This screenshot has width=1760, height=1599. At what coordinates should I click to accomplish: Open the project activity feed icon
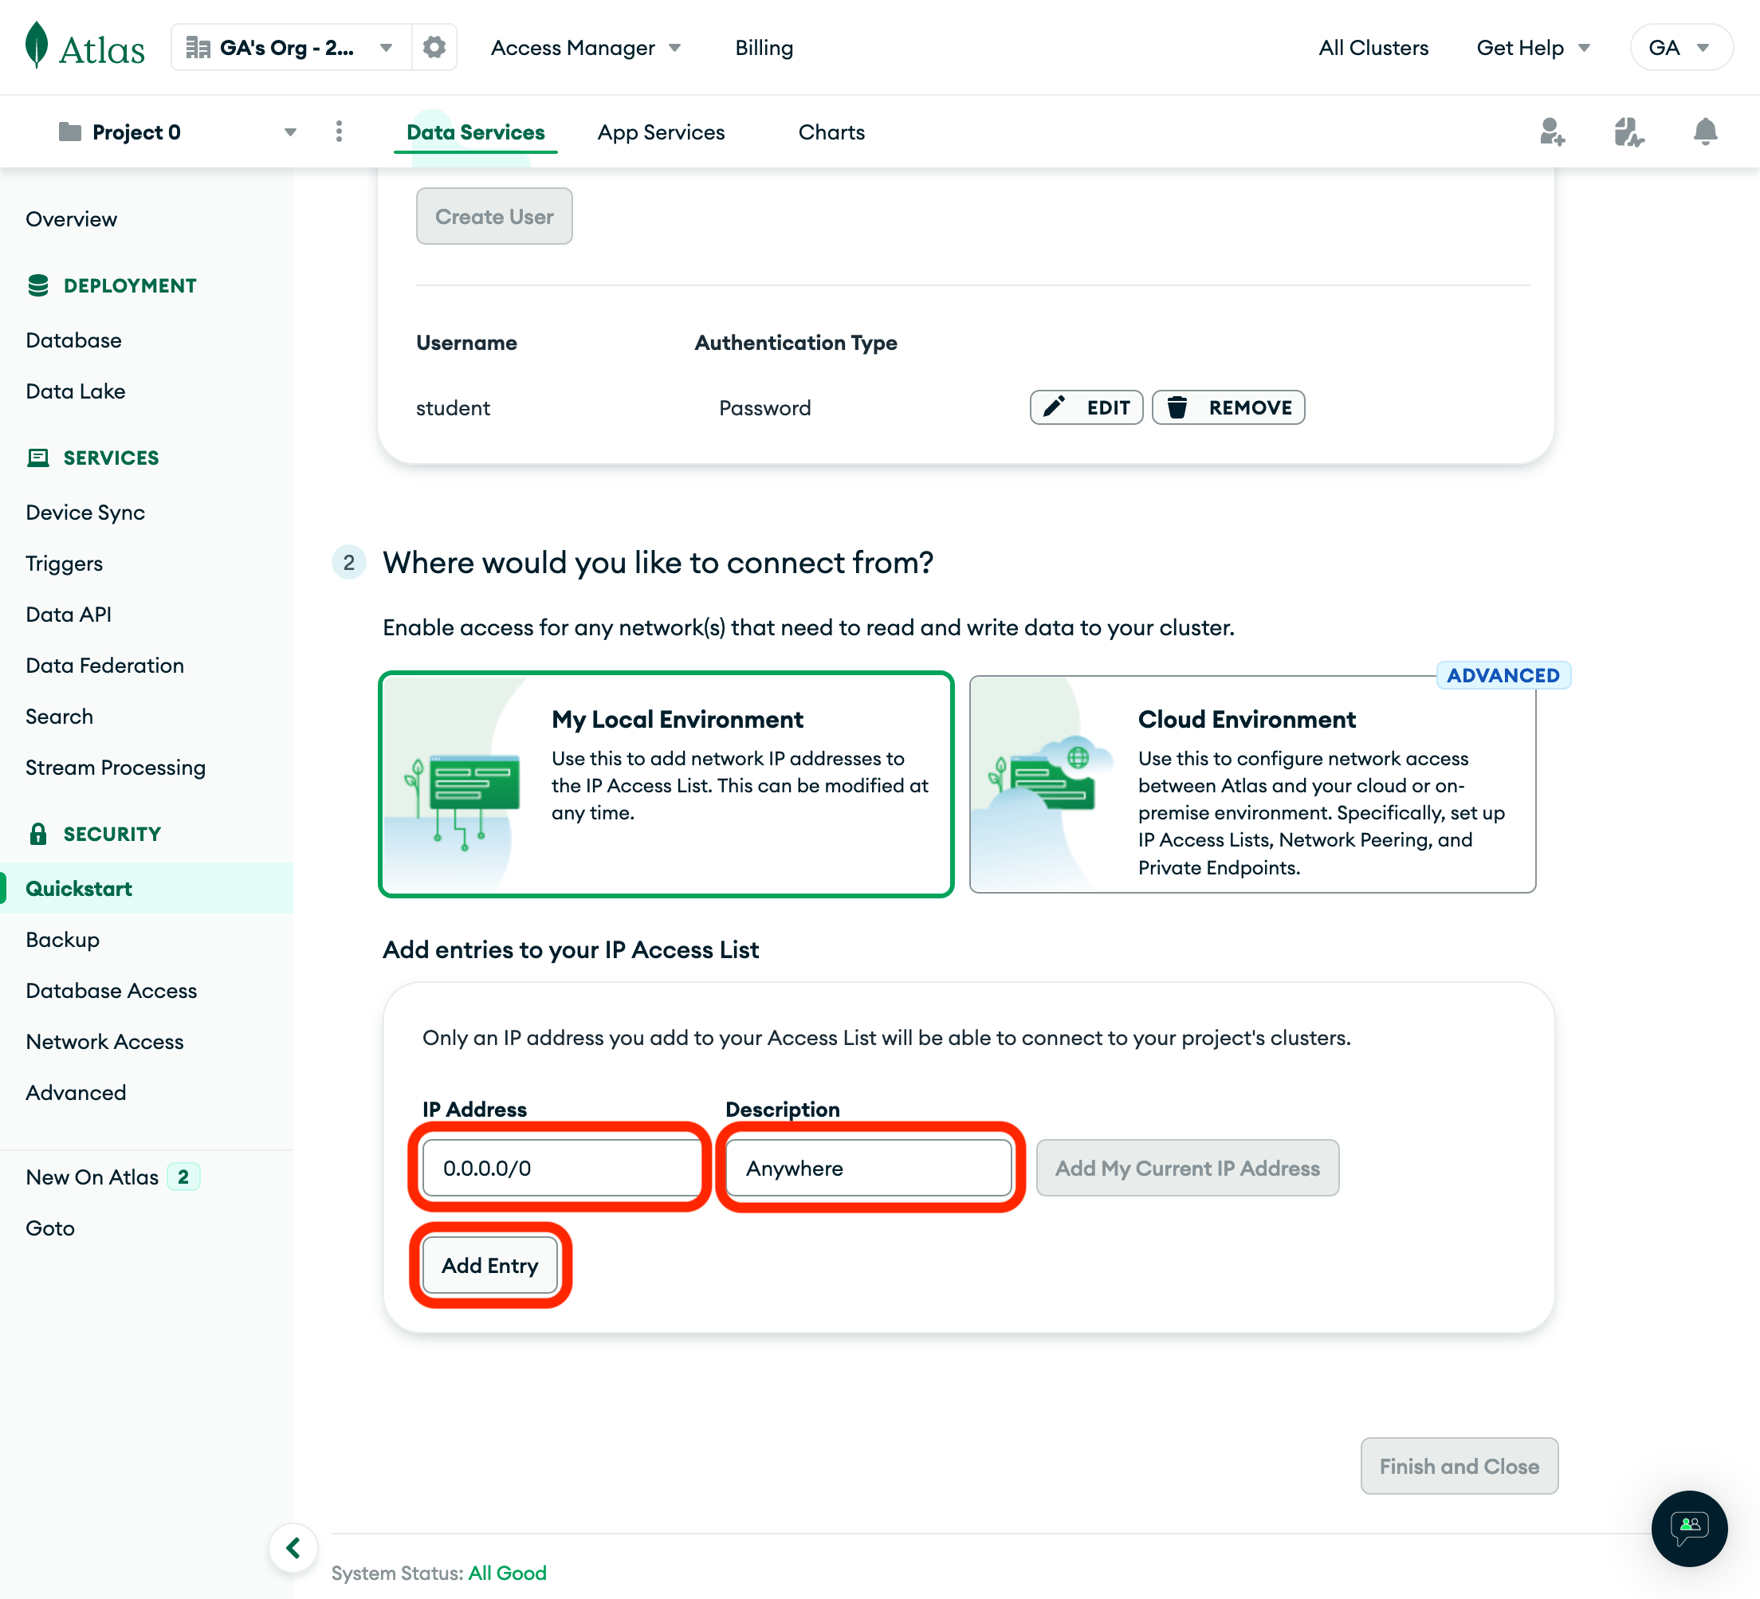(1628, 132)
